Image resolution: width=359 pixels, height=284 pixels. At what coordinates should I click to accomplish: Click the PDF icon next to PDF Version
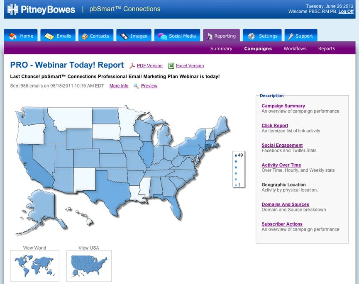132,66
